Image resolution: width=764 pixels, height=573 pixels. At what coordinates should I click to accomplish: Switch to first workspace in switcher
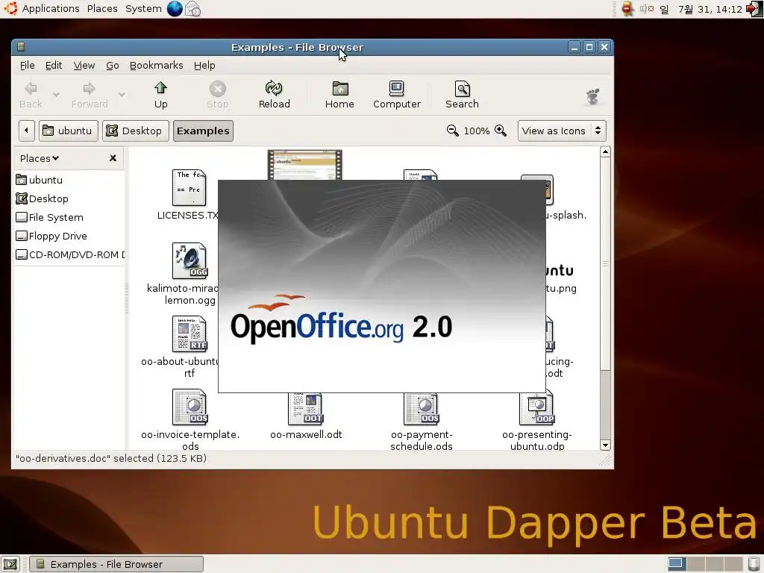(x=677, y=564)
